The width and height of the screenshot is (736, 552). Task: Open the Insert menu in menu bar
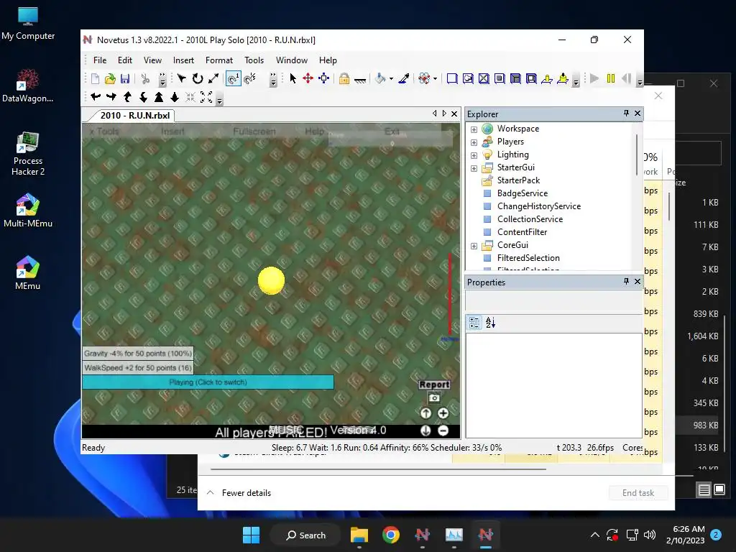pos(183,60)
